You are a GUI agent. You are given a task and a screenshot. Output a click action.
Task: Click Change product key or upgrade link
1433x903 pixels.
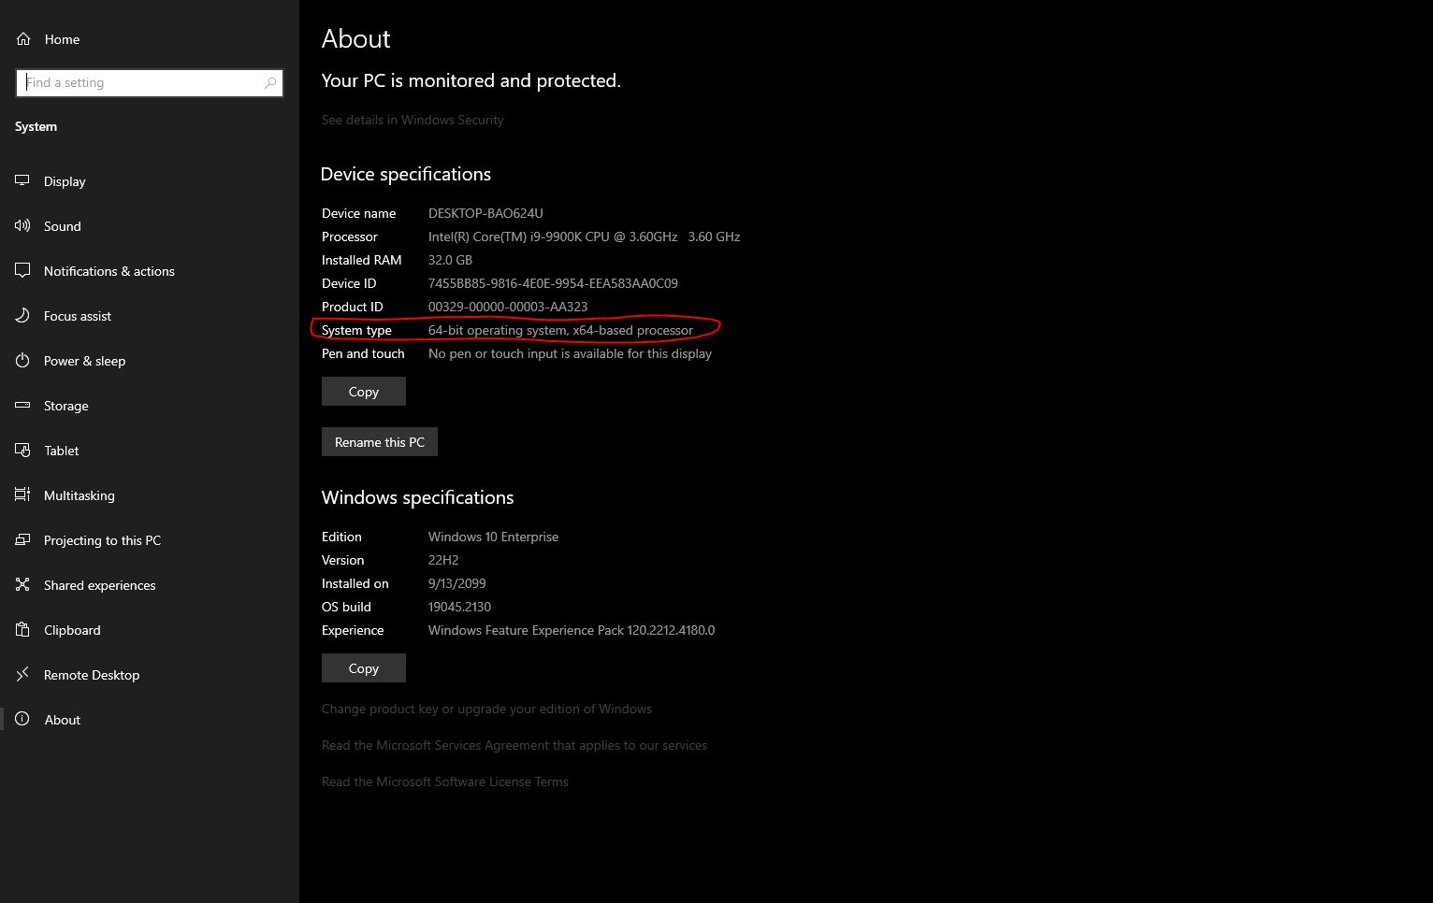pos(486,709)
